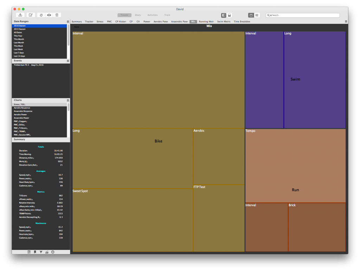Click the compose/edit activity icon
360x271 pixels.
click(31, 15)
